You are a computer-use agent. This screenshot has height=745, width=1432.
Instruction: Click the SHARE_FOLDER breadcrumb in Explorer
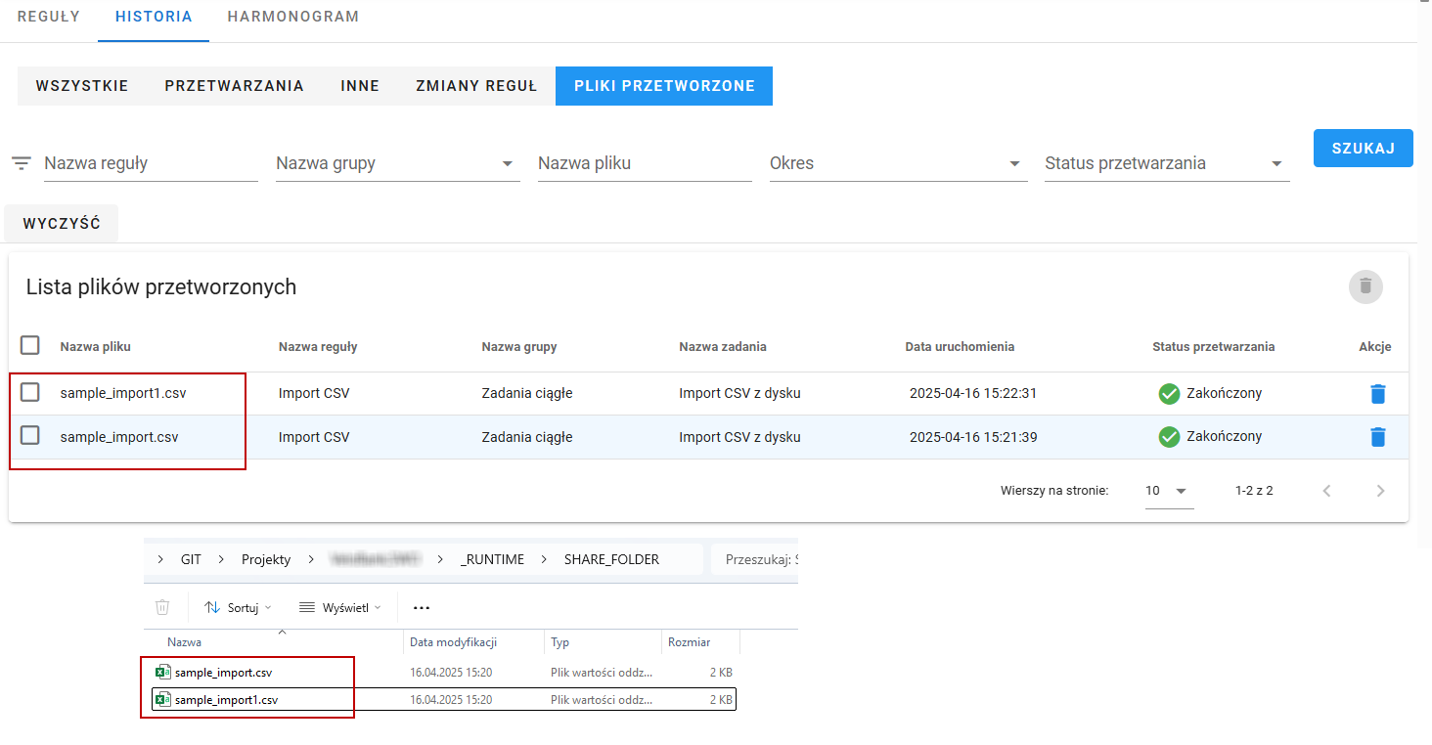click(x=611, y=559)
